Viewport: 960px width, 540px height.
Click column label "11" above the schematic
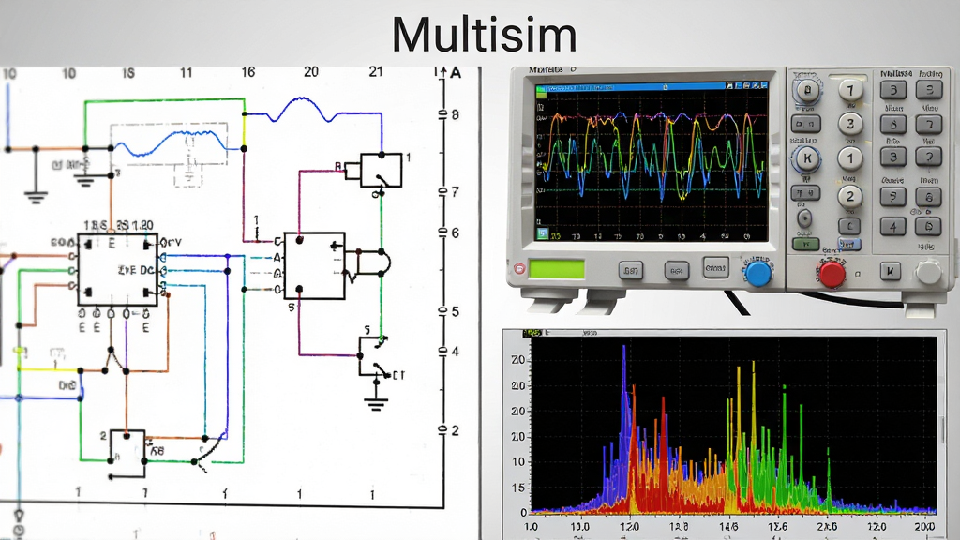187,73
